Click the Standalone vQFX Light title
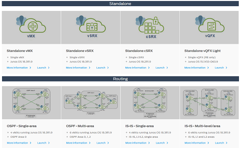 [x=202, y=51]
